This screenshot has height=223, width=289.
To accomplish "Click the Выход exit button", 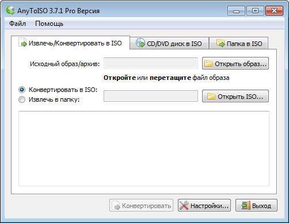I will (256, 205).
